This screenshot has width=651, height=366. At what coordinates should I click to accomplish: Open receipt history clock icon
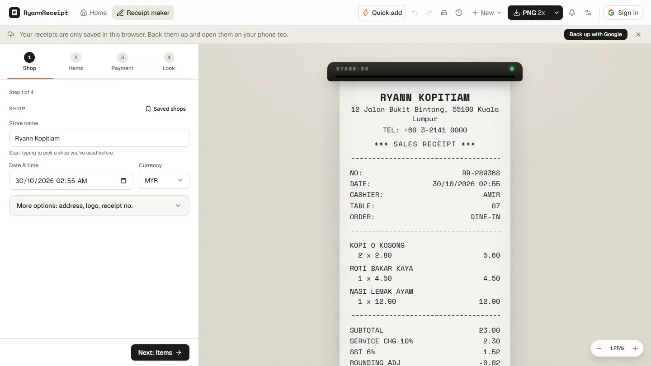459,13
